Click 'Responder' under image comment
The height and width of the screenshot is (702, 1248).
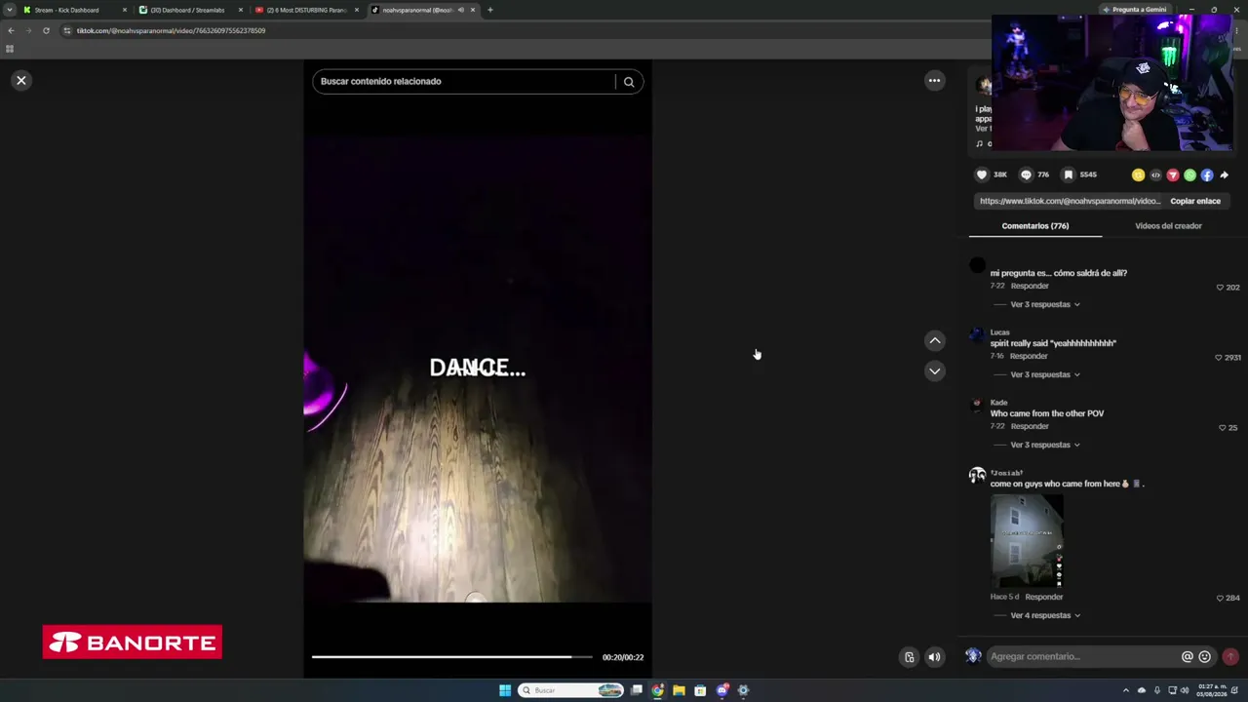point(1044,597)
